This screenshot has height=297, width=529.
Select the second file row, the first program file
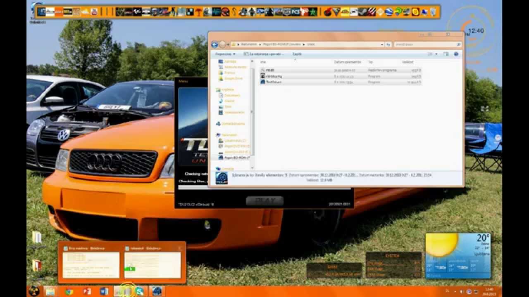(341, 76)
